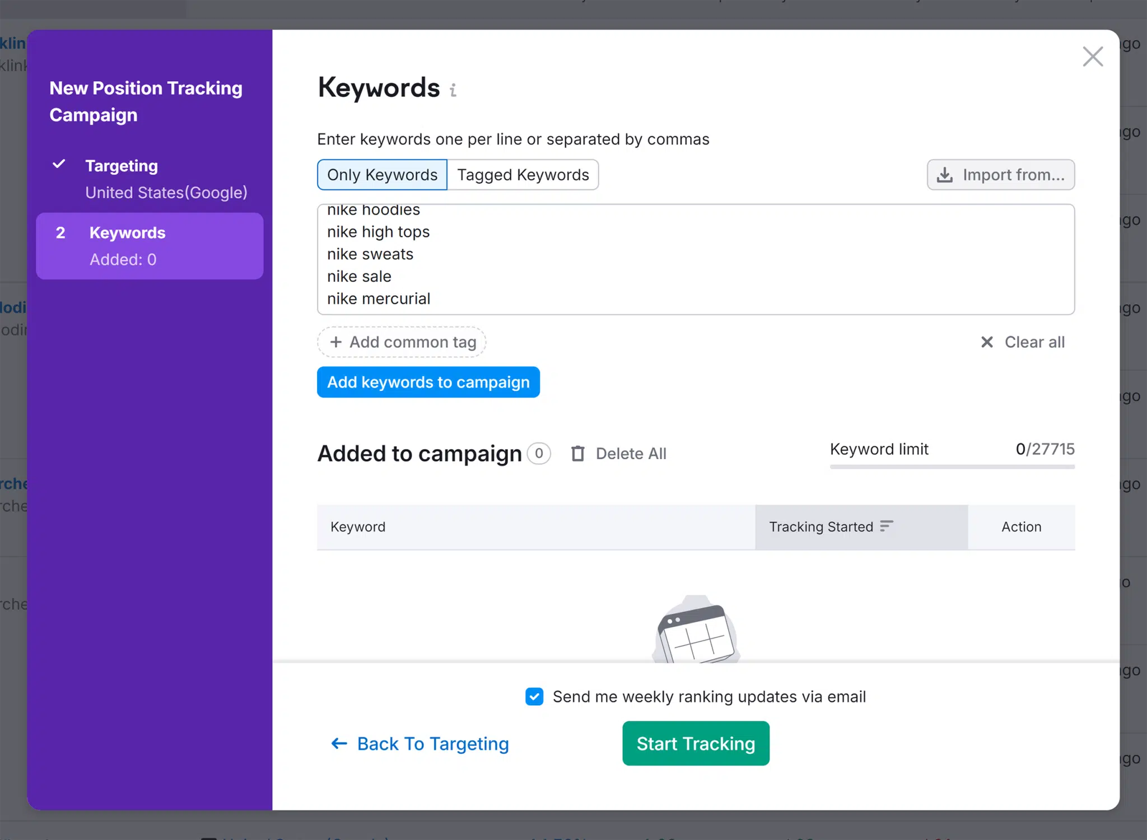
Task: Clear all entered keywords
Action: [1023, 342]
